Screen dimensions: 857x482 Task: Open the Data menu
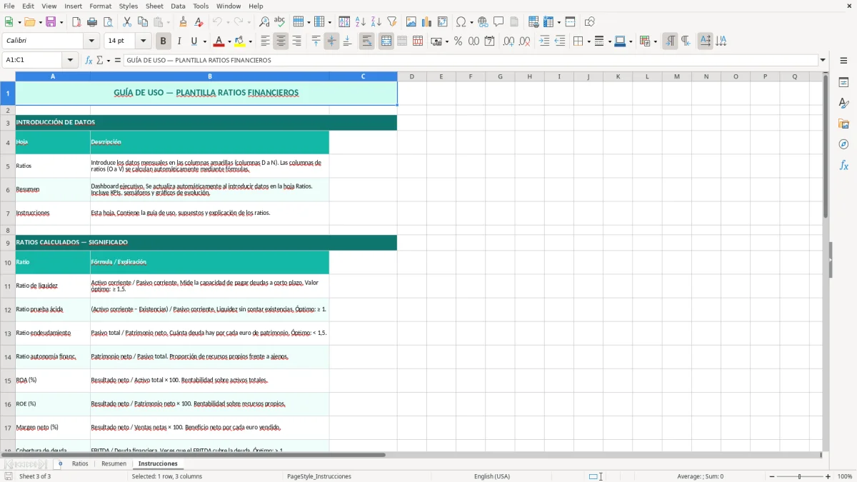pyautogui.click(x=178, y=6)
